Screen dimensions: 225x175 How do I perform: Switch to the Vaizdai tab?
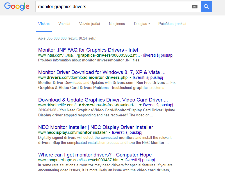[64, 24]
